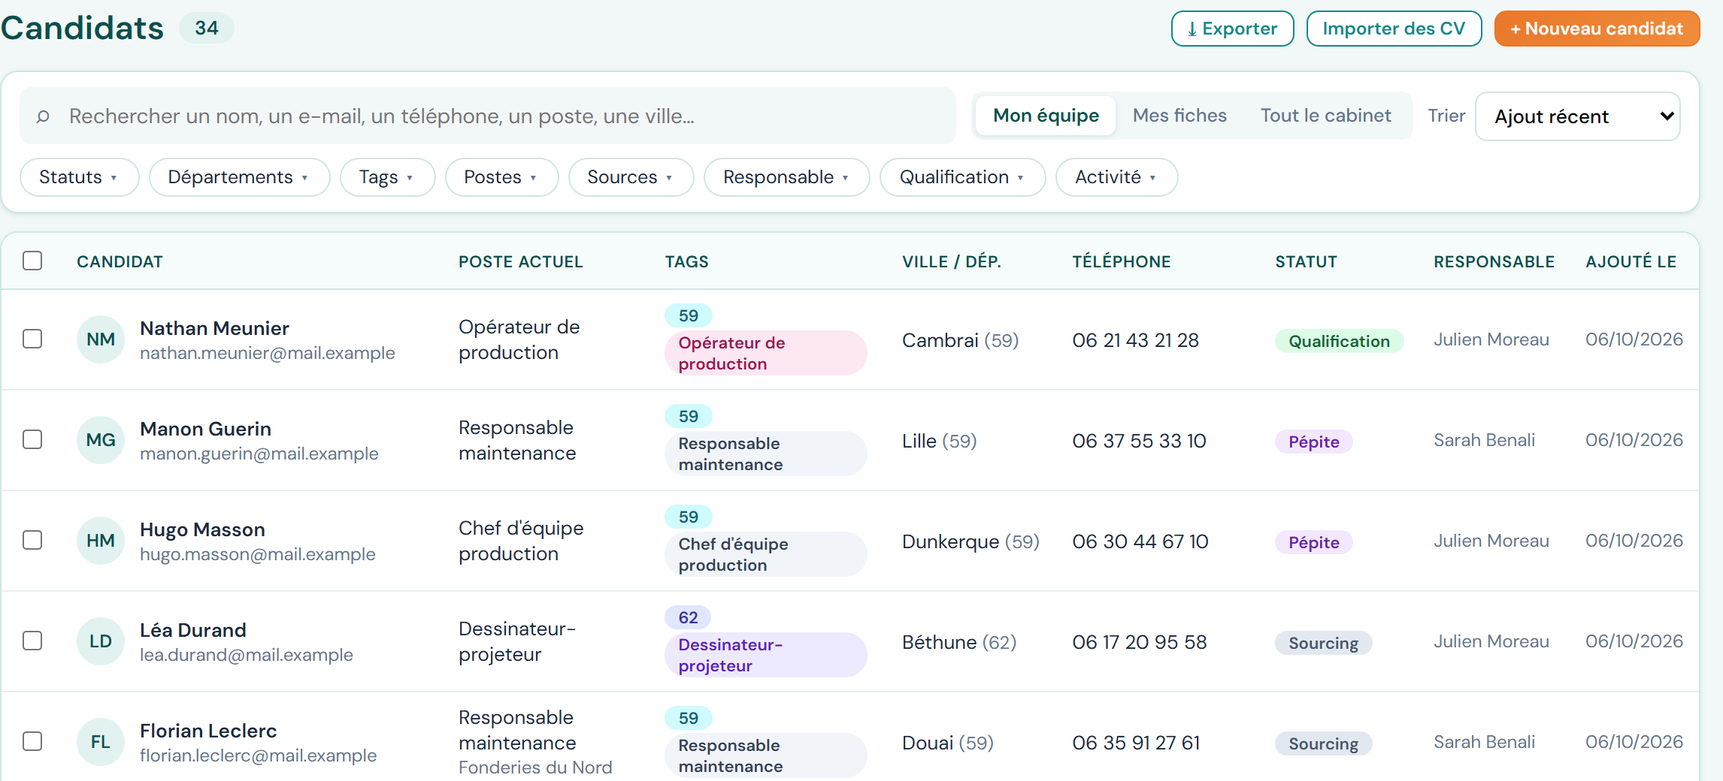Click the Importer des CV button

(1394, 29)
